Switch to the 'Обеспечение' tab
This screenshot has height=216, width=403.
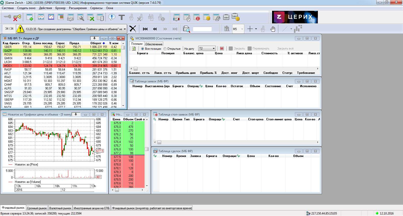click(x=154, y=44)
